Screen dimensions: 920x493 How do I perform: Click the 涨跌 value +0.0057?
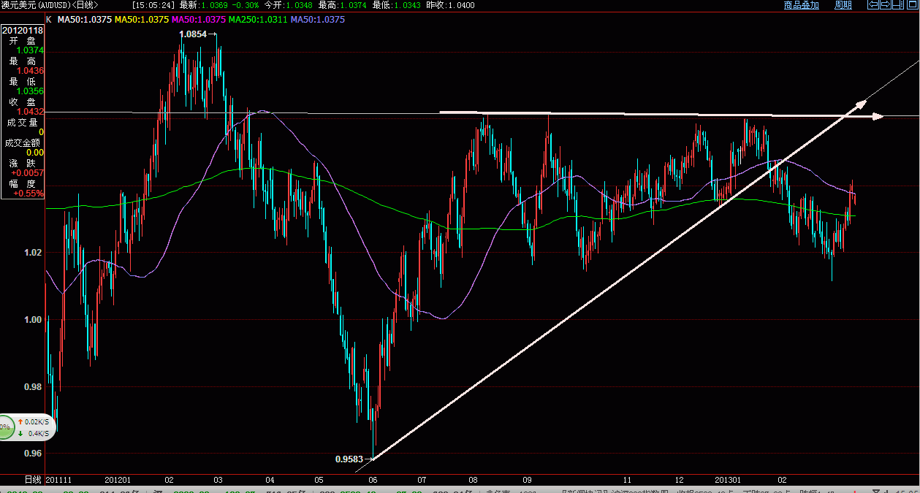coord(28,173)
